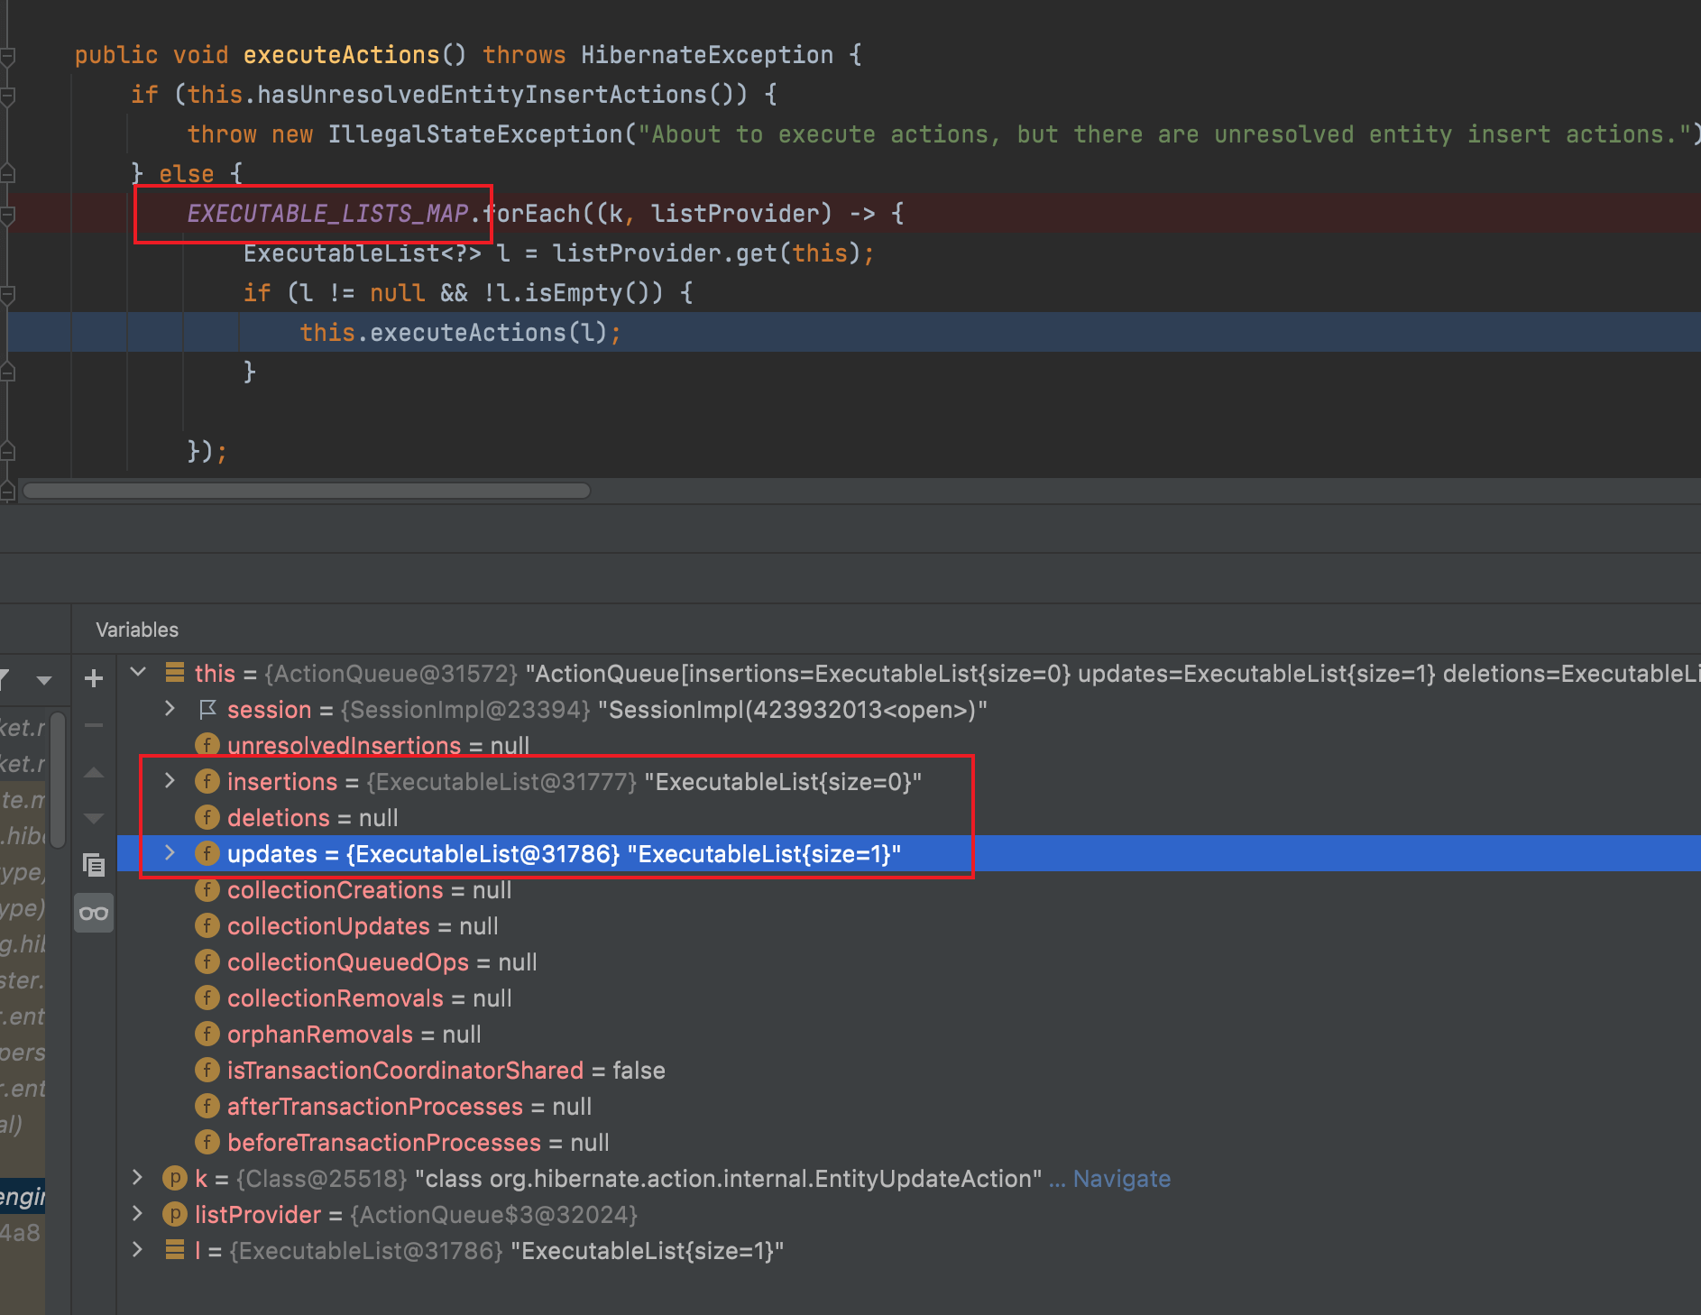Viewport: 1701px width, 1315px height.
Task: Toggle the glasses icon to show watches
Action: coord(94,914)
